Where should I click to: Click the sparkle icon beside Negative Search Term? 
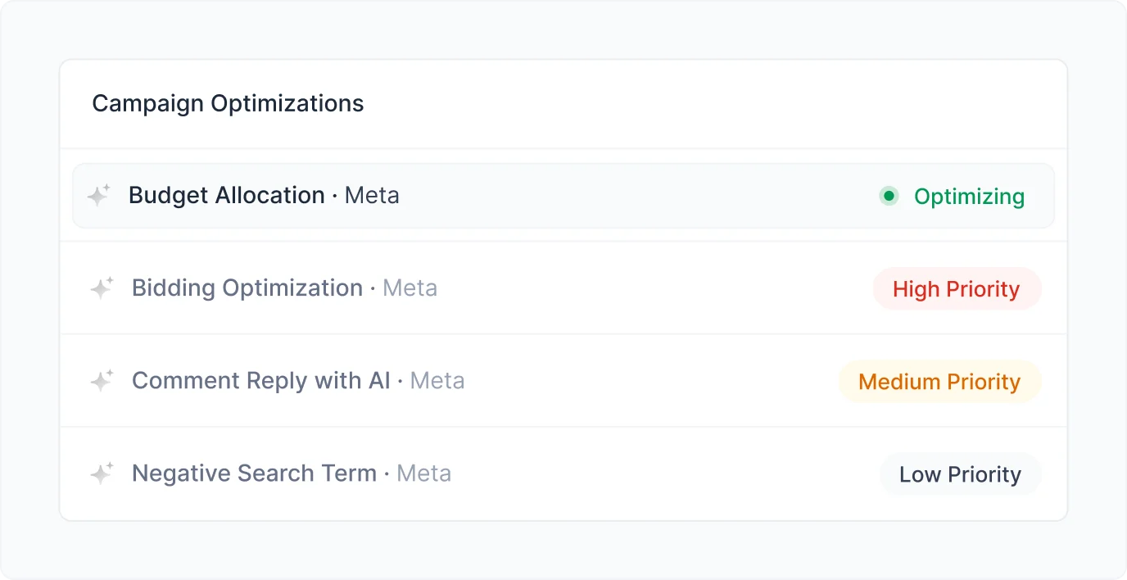click(102, 474)
